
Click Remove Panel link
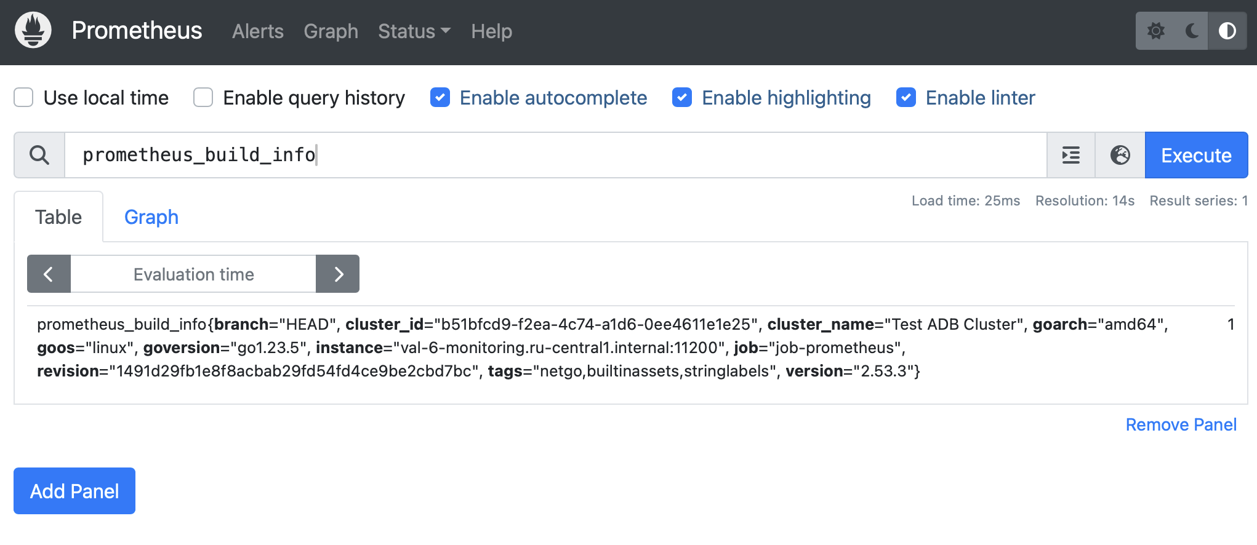pyautogui.click(x=1181, y=424)
